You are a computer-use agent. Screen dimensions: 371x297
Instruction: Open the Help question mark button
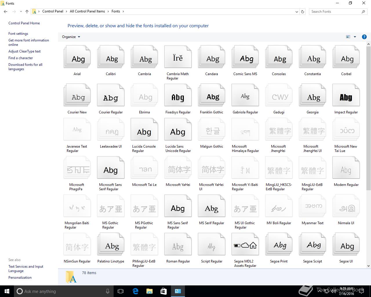tap(364, 37)
